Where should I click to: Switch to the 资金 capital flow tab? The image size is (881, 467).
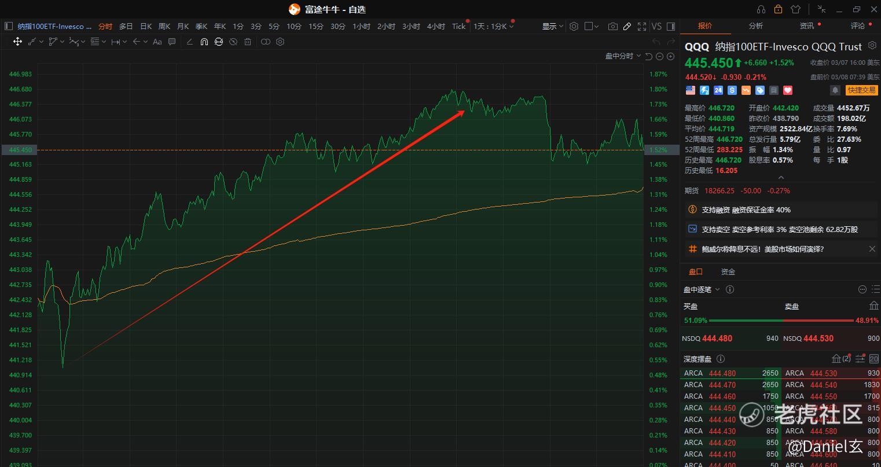click(x=728, y=272)
